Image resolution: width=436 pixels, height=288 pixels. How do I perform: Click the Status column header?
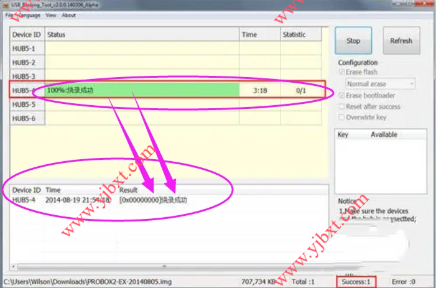(x=142, y=35)
